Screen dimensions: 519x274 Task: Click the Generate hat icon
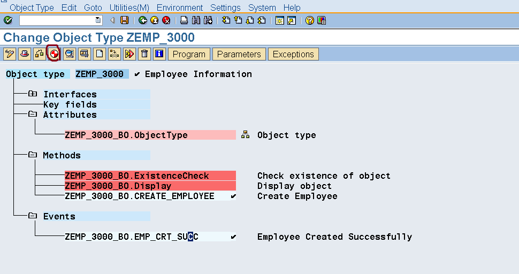[25, 54]
